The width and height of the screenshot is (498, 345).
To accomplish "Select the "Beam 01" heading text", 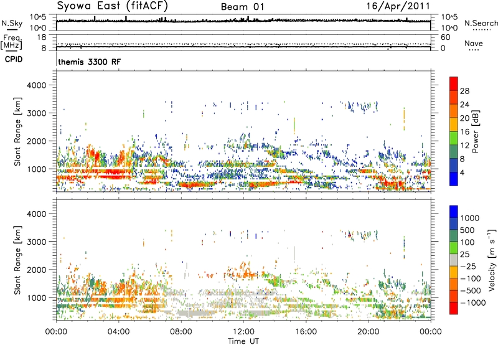I will point(242,7).
